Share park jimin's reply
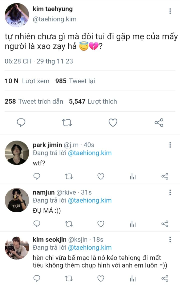The width and height of the screenshot is (180, 285). point(165,176)
